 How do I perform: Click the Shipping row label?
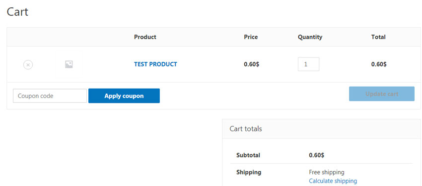249,172
